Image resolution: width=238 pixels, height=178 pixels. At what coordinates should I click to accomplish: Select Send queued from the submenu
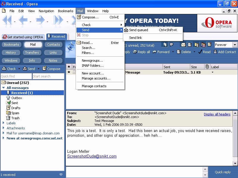[138, 30]
